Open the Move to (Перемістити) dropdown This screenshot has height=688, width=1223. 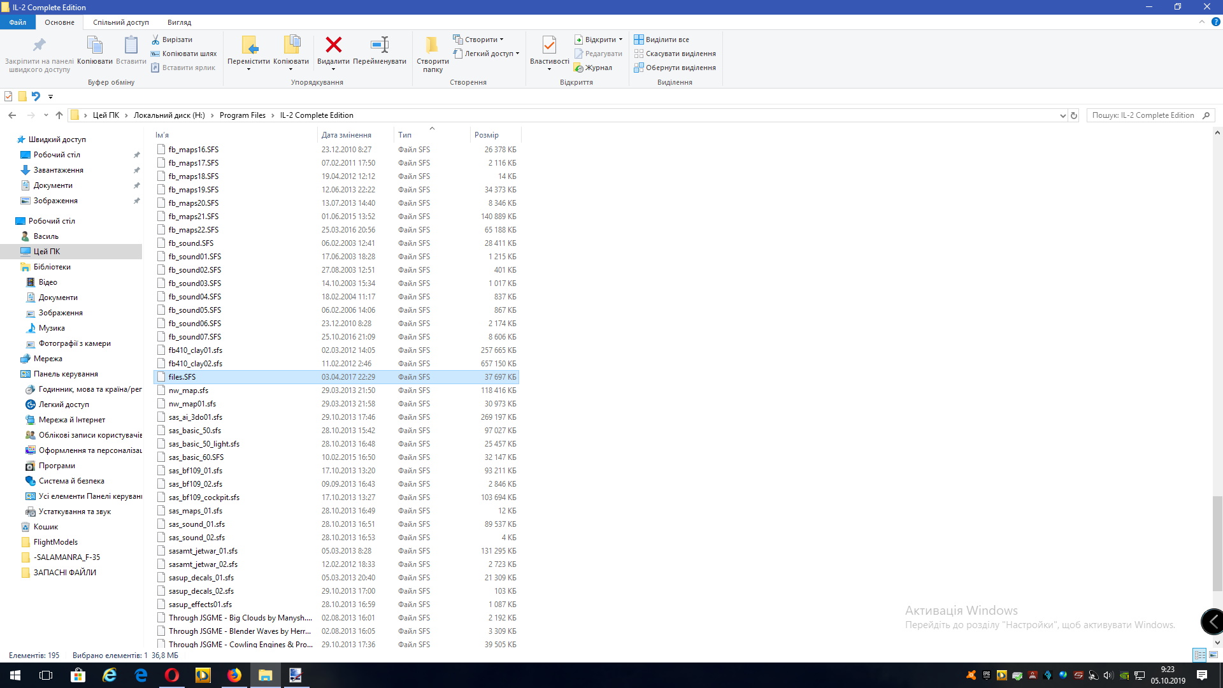[x=248, y=69]
